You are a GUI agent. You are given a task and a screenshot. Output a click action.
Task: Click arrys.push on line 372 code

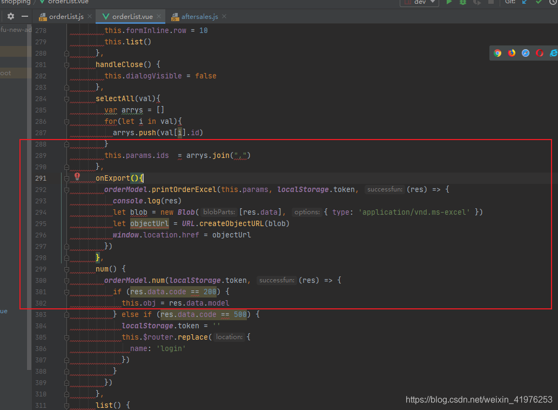(x=134, y=133)
